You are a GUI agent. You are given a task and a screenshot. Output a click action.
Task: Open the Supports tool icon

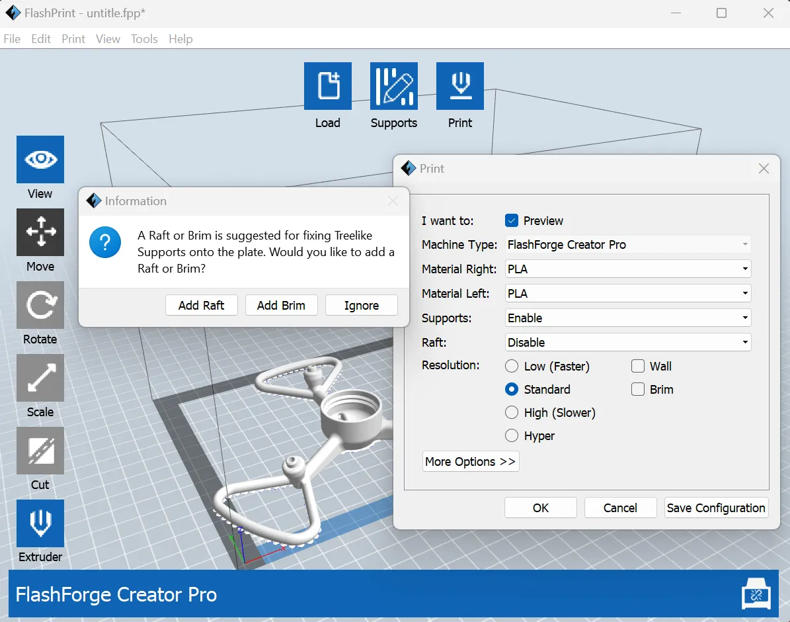(x=393, y=86)
